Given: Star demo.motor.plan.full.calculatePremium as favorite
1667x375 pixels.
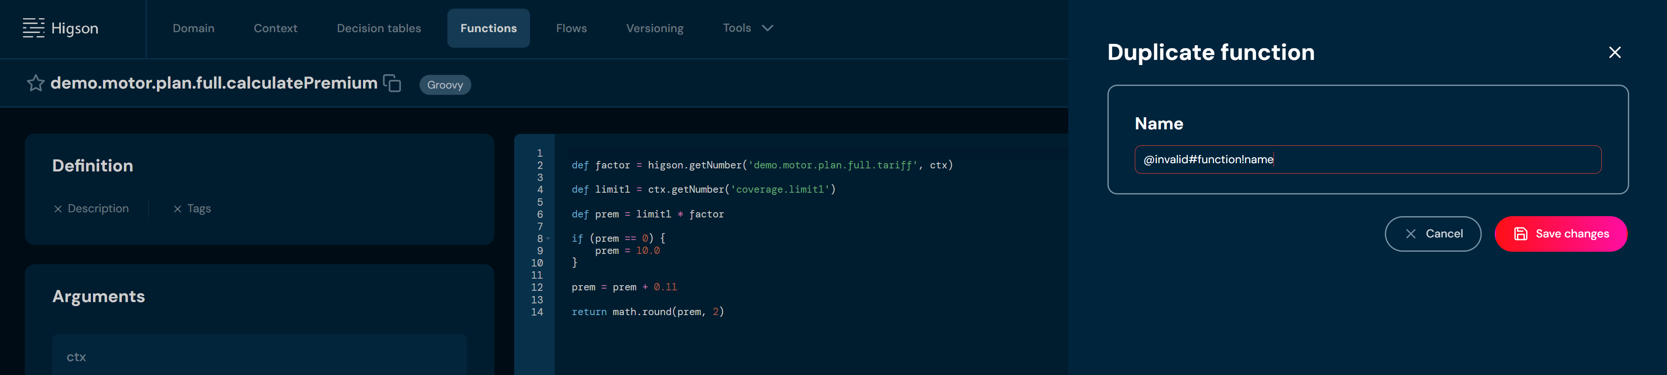Looking at the screenshot, I should pyautogui.click(x=36, y=83).
